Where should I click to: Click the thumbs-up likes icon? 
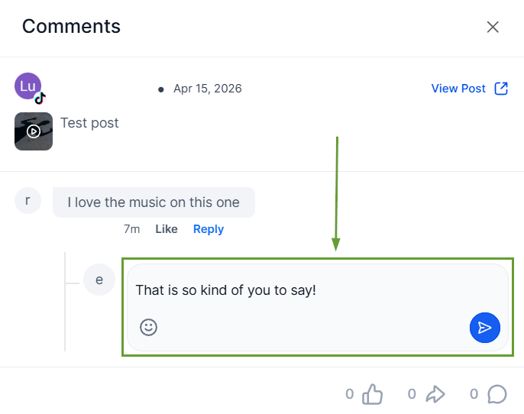pyautogui.click(x=372, y=394)
